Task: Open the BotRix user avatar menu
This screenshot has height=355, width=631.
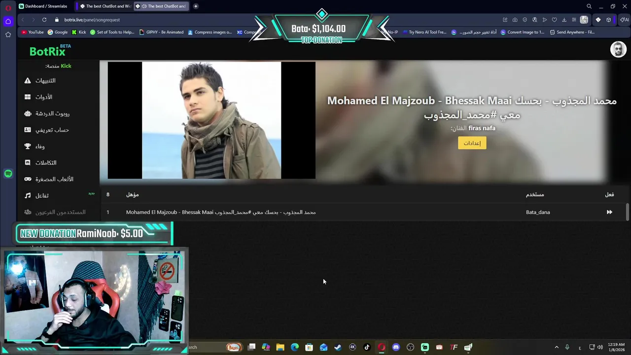Action: coord(618,49)
